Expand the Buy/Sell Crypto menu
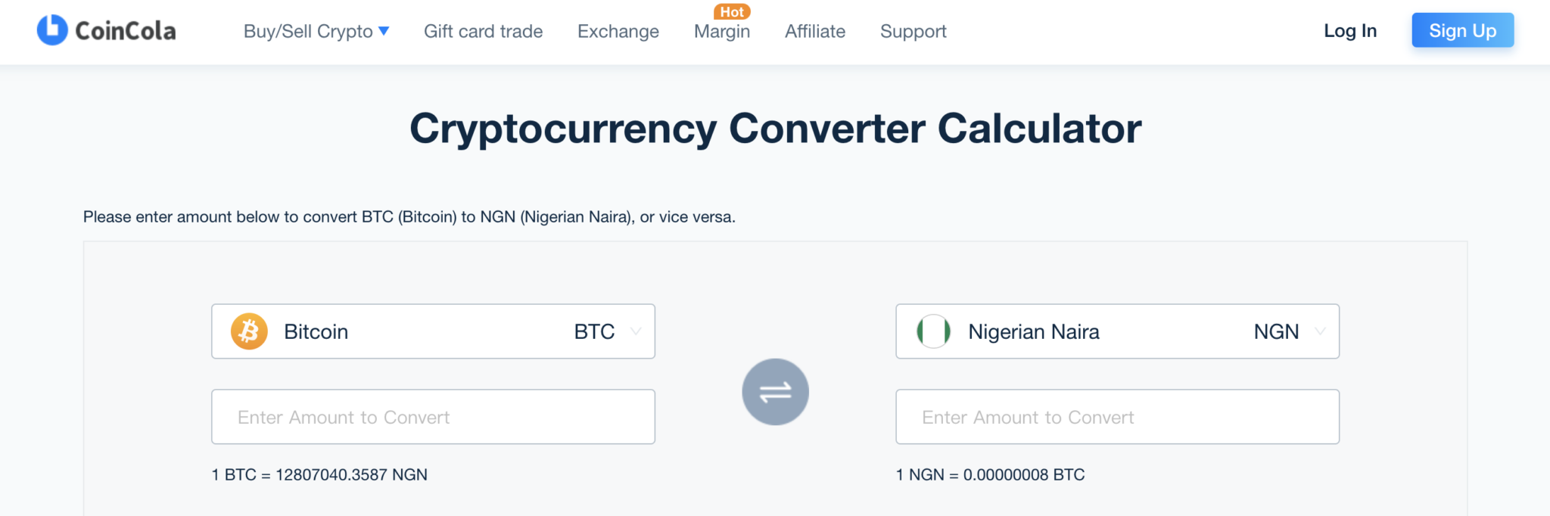Image resolution: width=1550 pixels, height=516 pixels. point(316,31)
